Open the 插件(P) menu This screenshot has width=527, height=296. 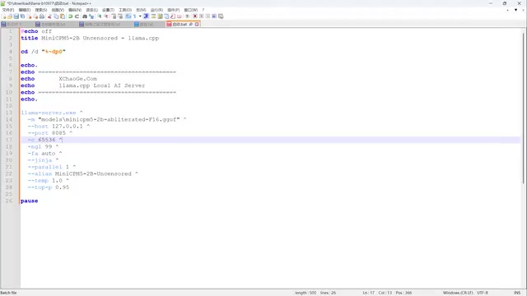coord(174,10)
